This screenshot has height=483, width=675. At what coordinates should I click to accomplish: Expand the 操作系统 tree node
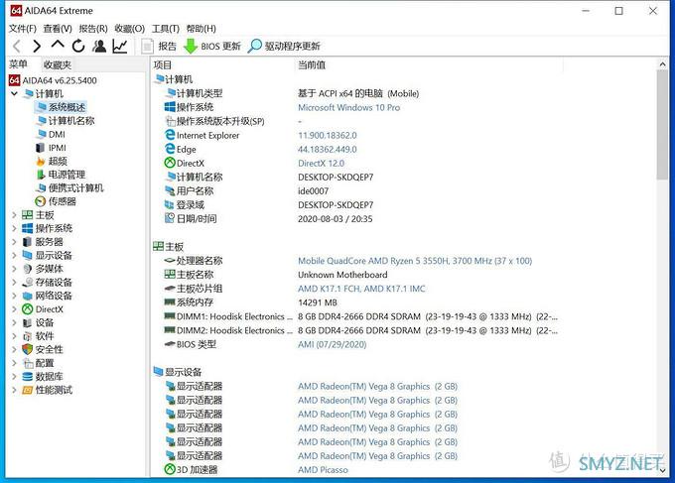tap(14, 228)
